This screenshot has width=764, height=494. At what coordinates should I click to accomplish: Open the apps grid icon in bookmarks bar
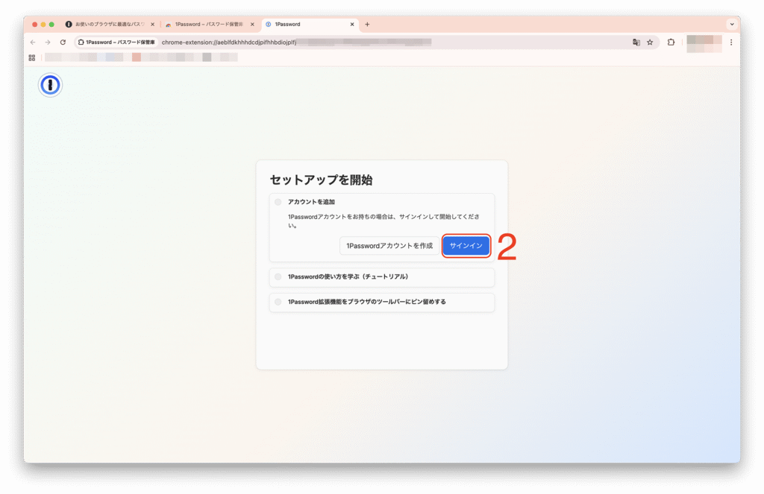tap(31, 57)
